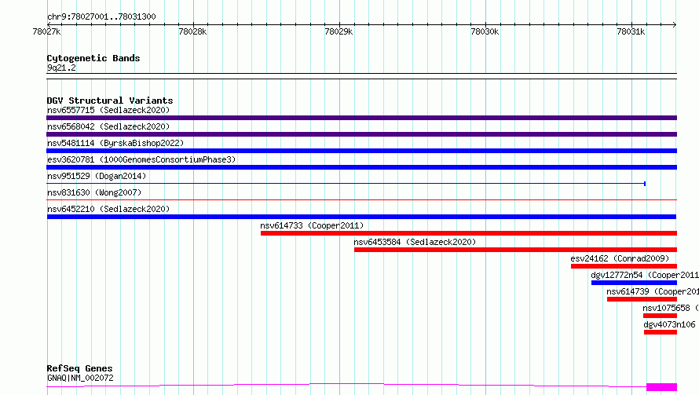Click the 78031k ruler label

pos(631,31)
